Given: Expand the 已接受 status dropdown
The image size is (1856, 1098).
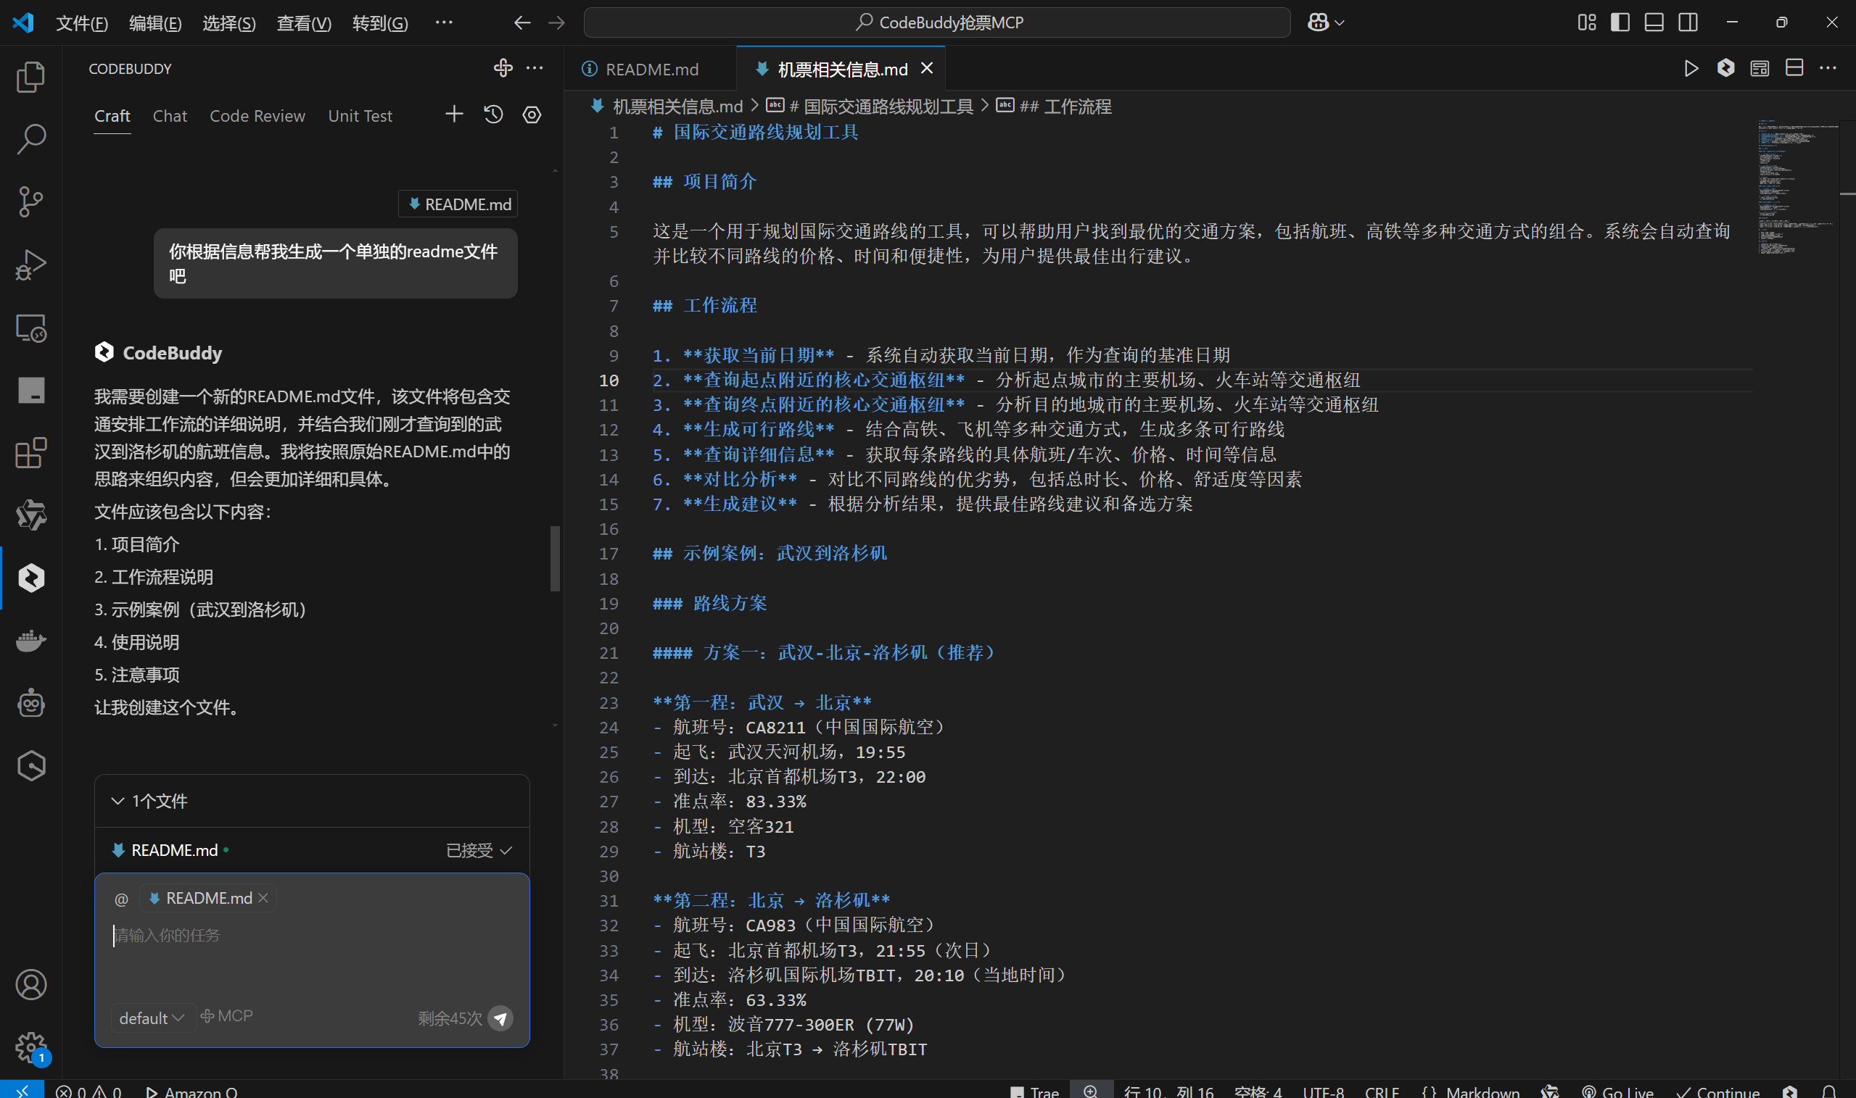Looking at the screenshot, I should [x=478, y=850].
